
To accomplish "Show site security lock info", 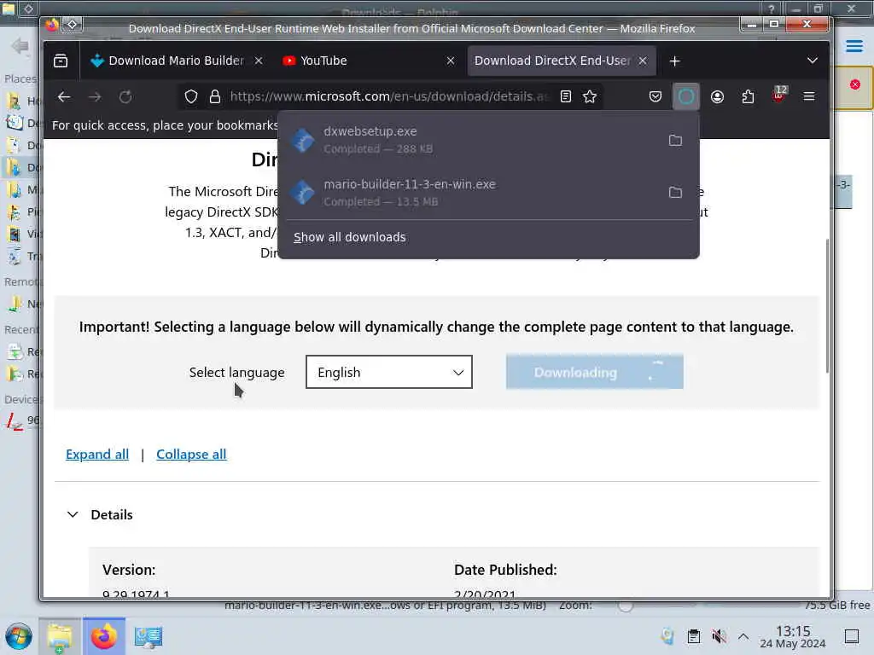I will 215,97.
